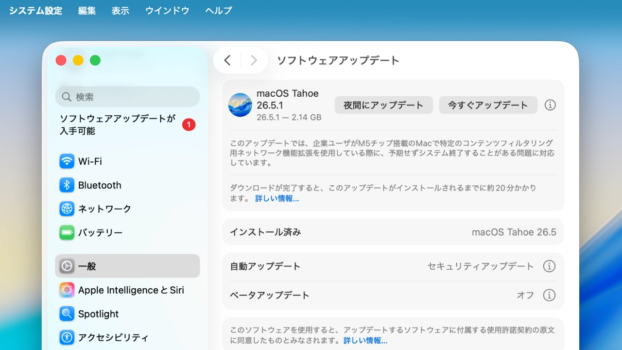Viewport: 622px width, 350px height.
Task: Click the 自動アップデート label
Action: click(x=265, y=266)
